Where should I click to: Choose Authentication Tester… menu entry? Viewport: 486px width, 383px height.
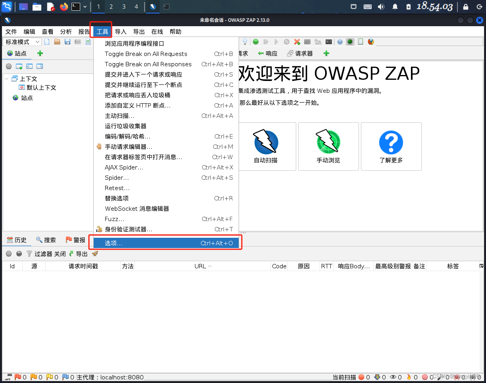pos(166,229)
